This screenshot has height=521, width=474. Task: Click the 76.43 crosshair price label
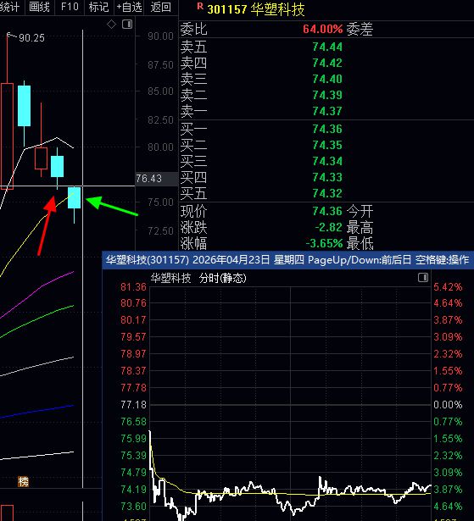tap(148, 179)
